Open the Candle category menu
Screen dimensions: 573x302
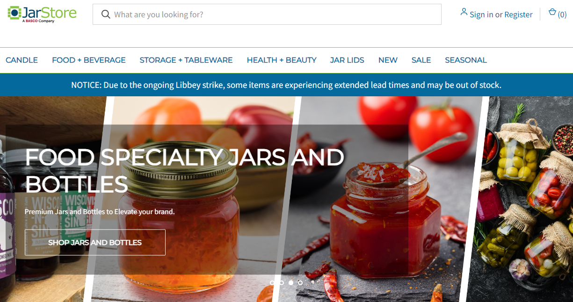(x=22, y=60)
